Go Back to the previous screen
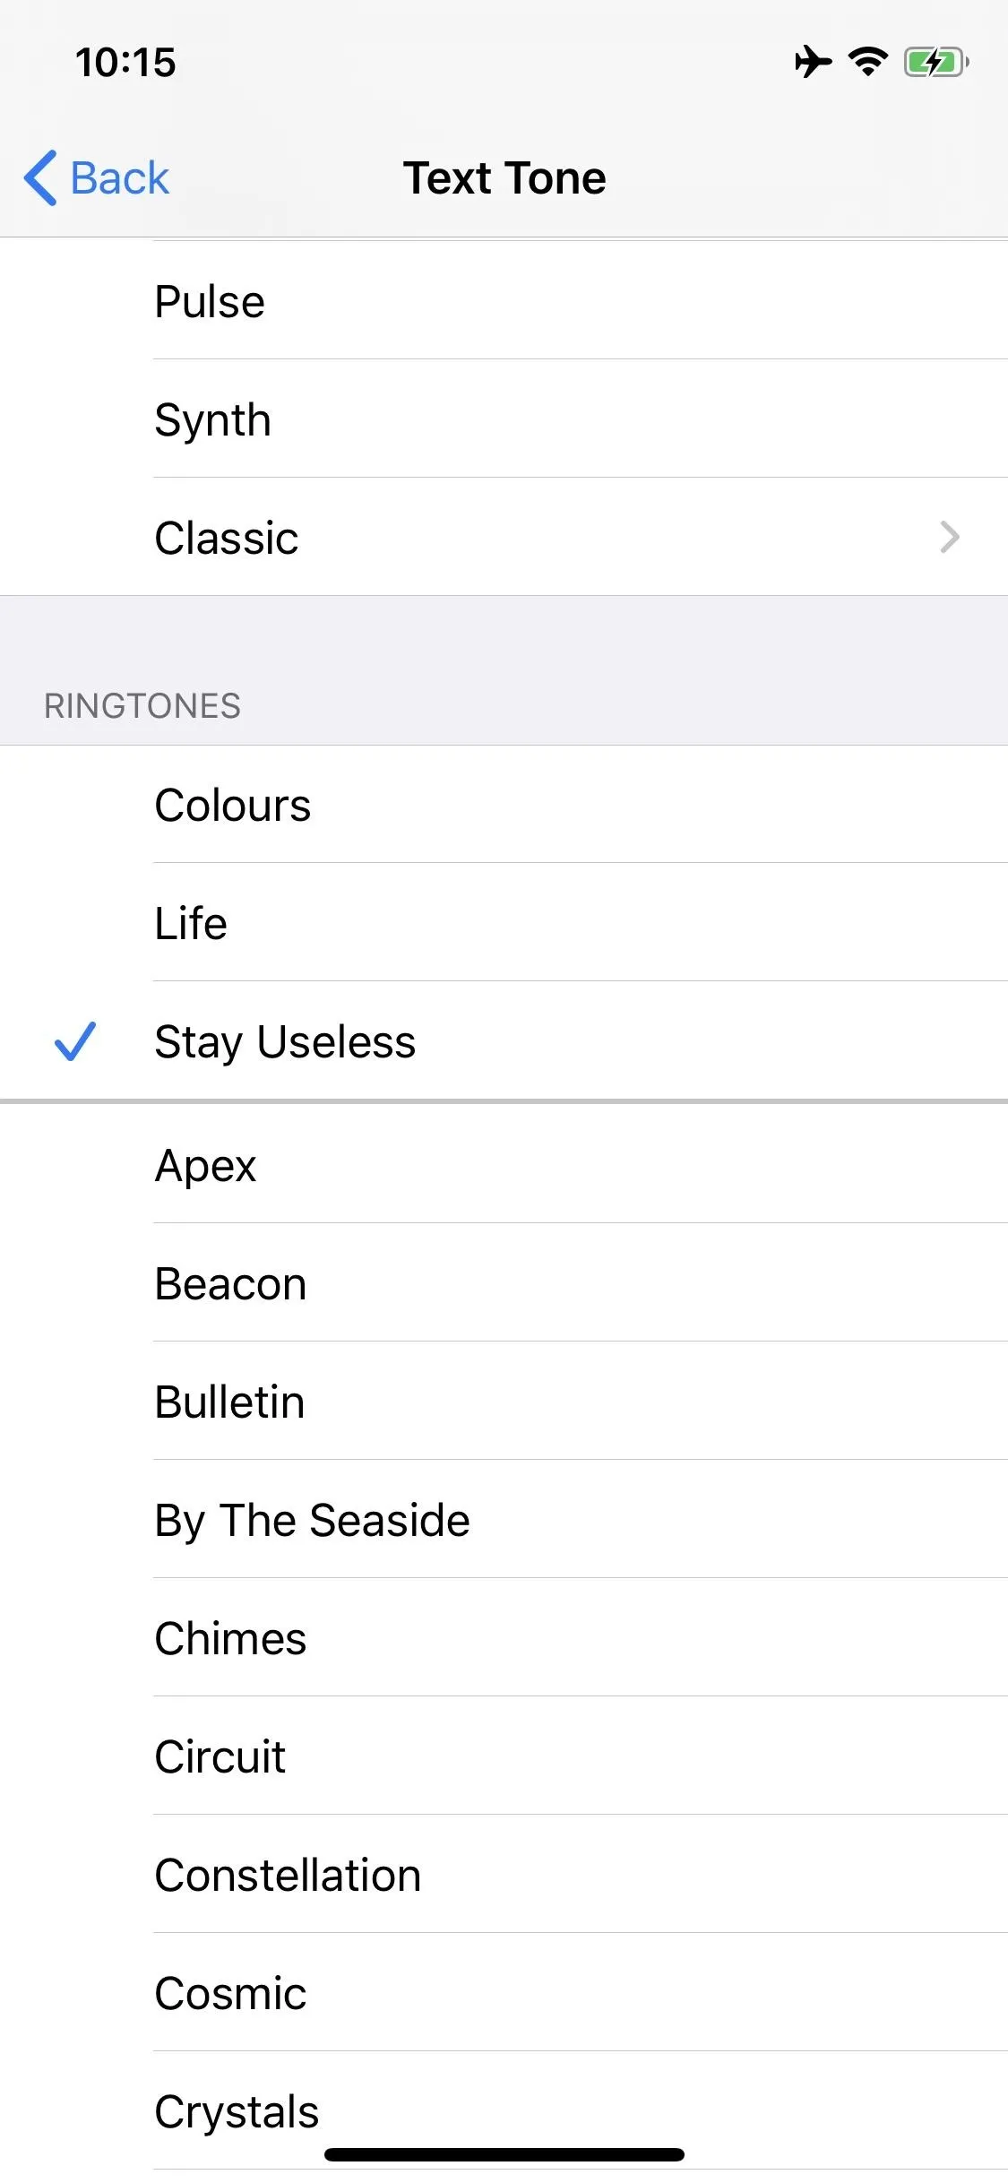This screenshot has height=2183, width=1008. [x=97, y=177]
